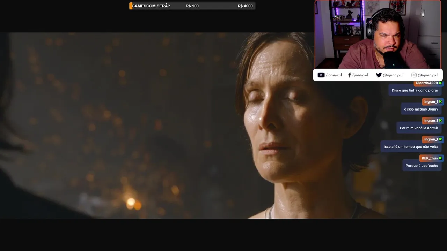
Task: Click the YouTube icon in the social bar
Action: [321, 75]
